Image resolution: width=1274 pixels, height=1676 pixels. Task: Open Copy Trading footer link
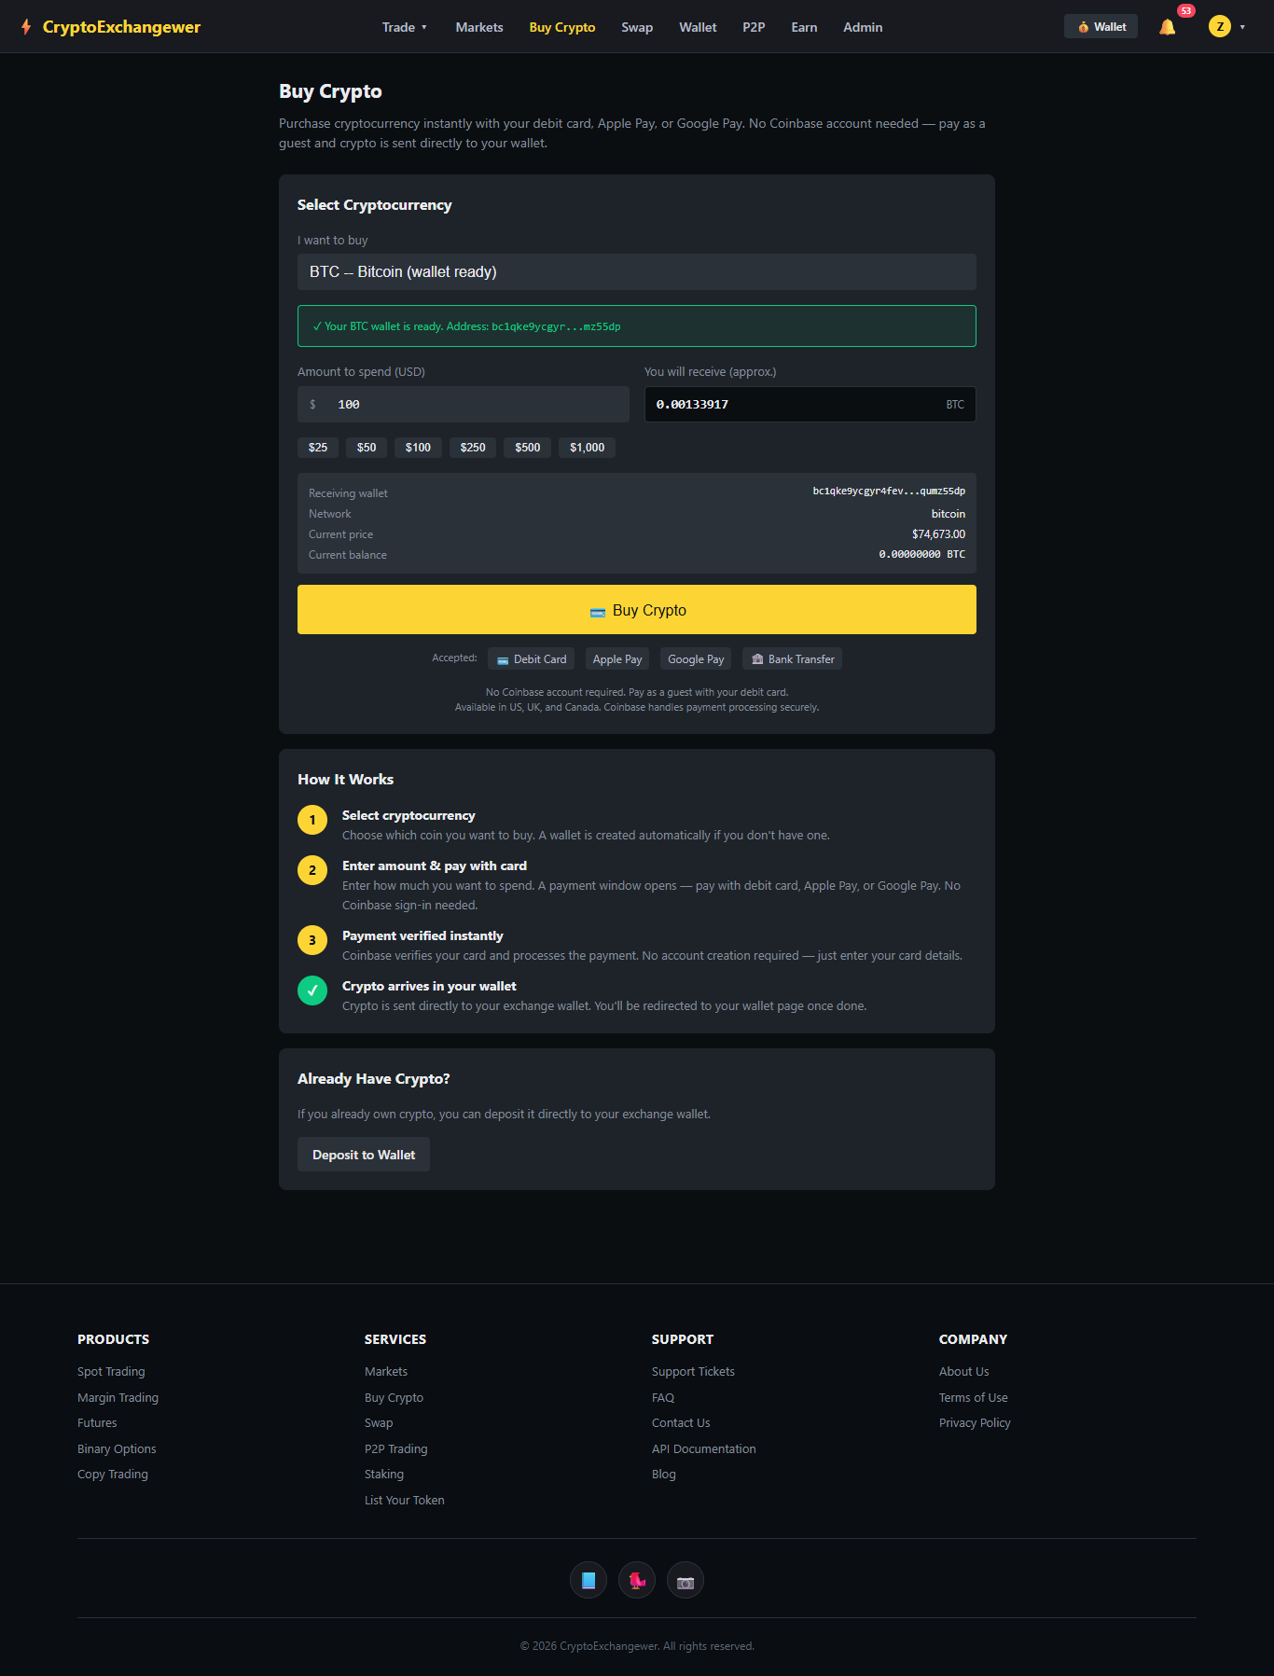pos(113,1475)
